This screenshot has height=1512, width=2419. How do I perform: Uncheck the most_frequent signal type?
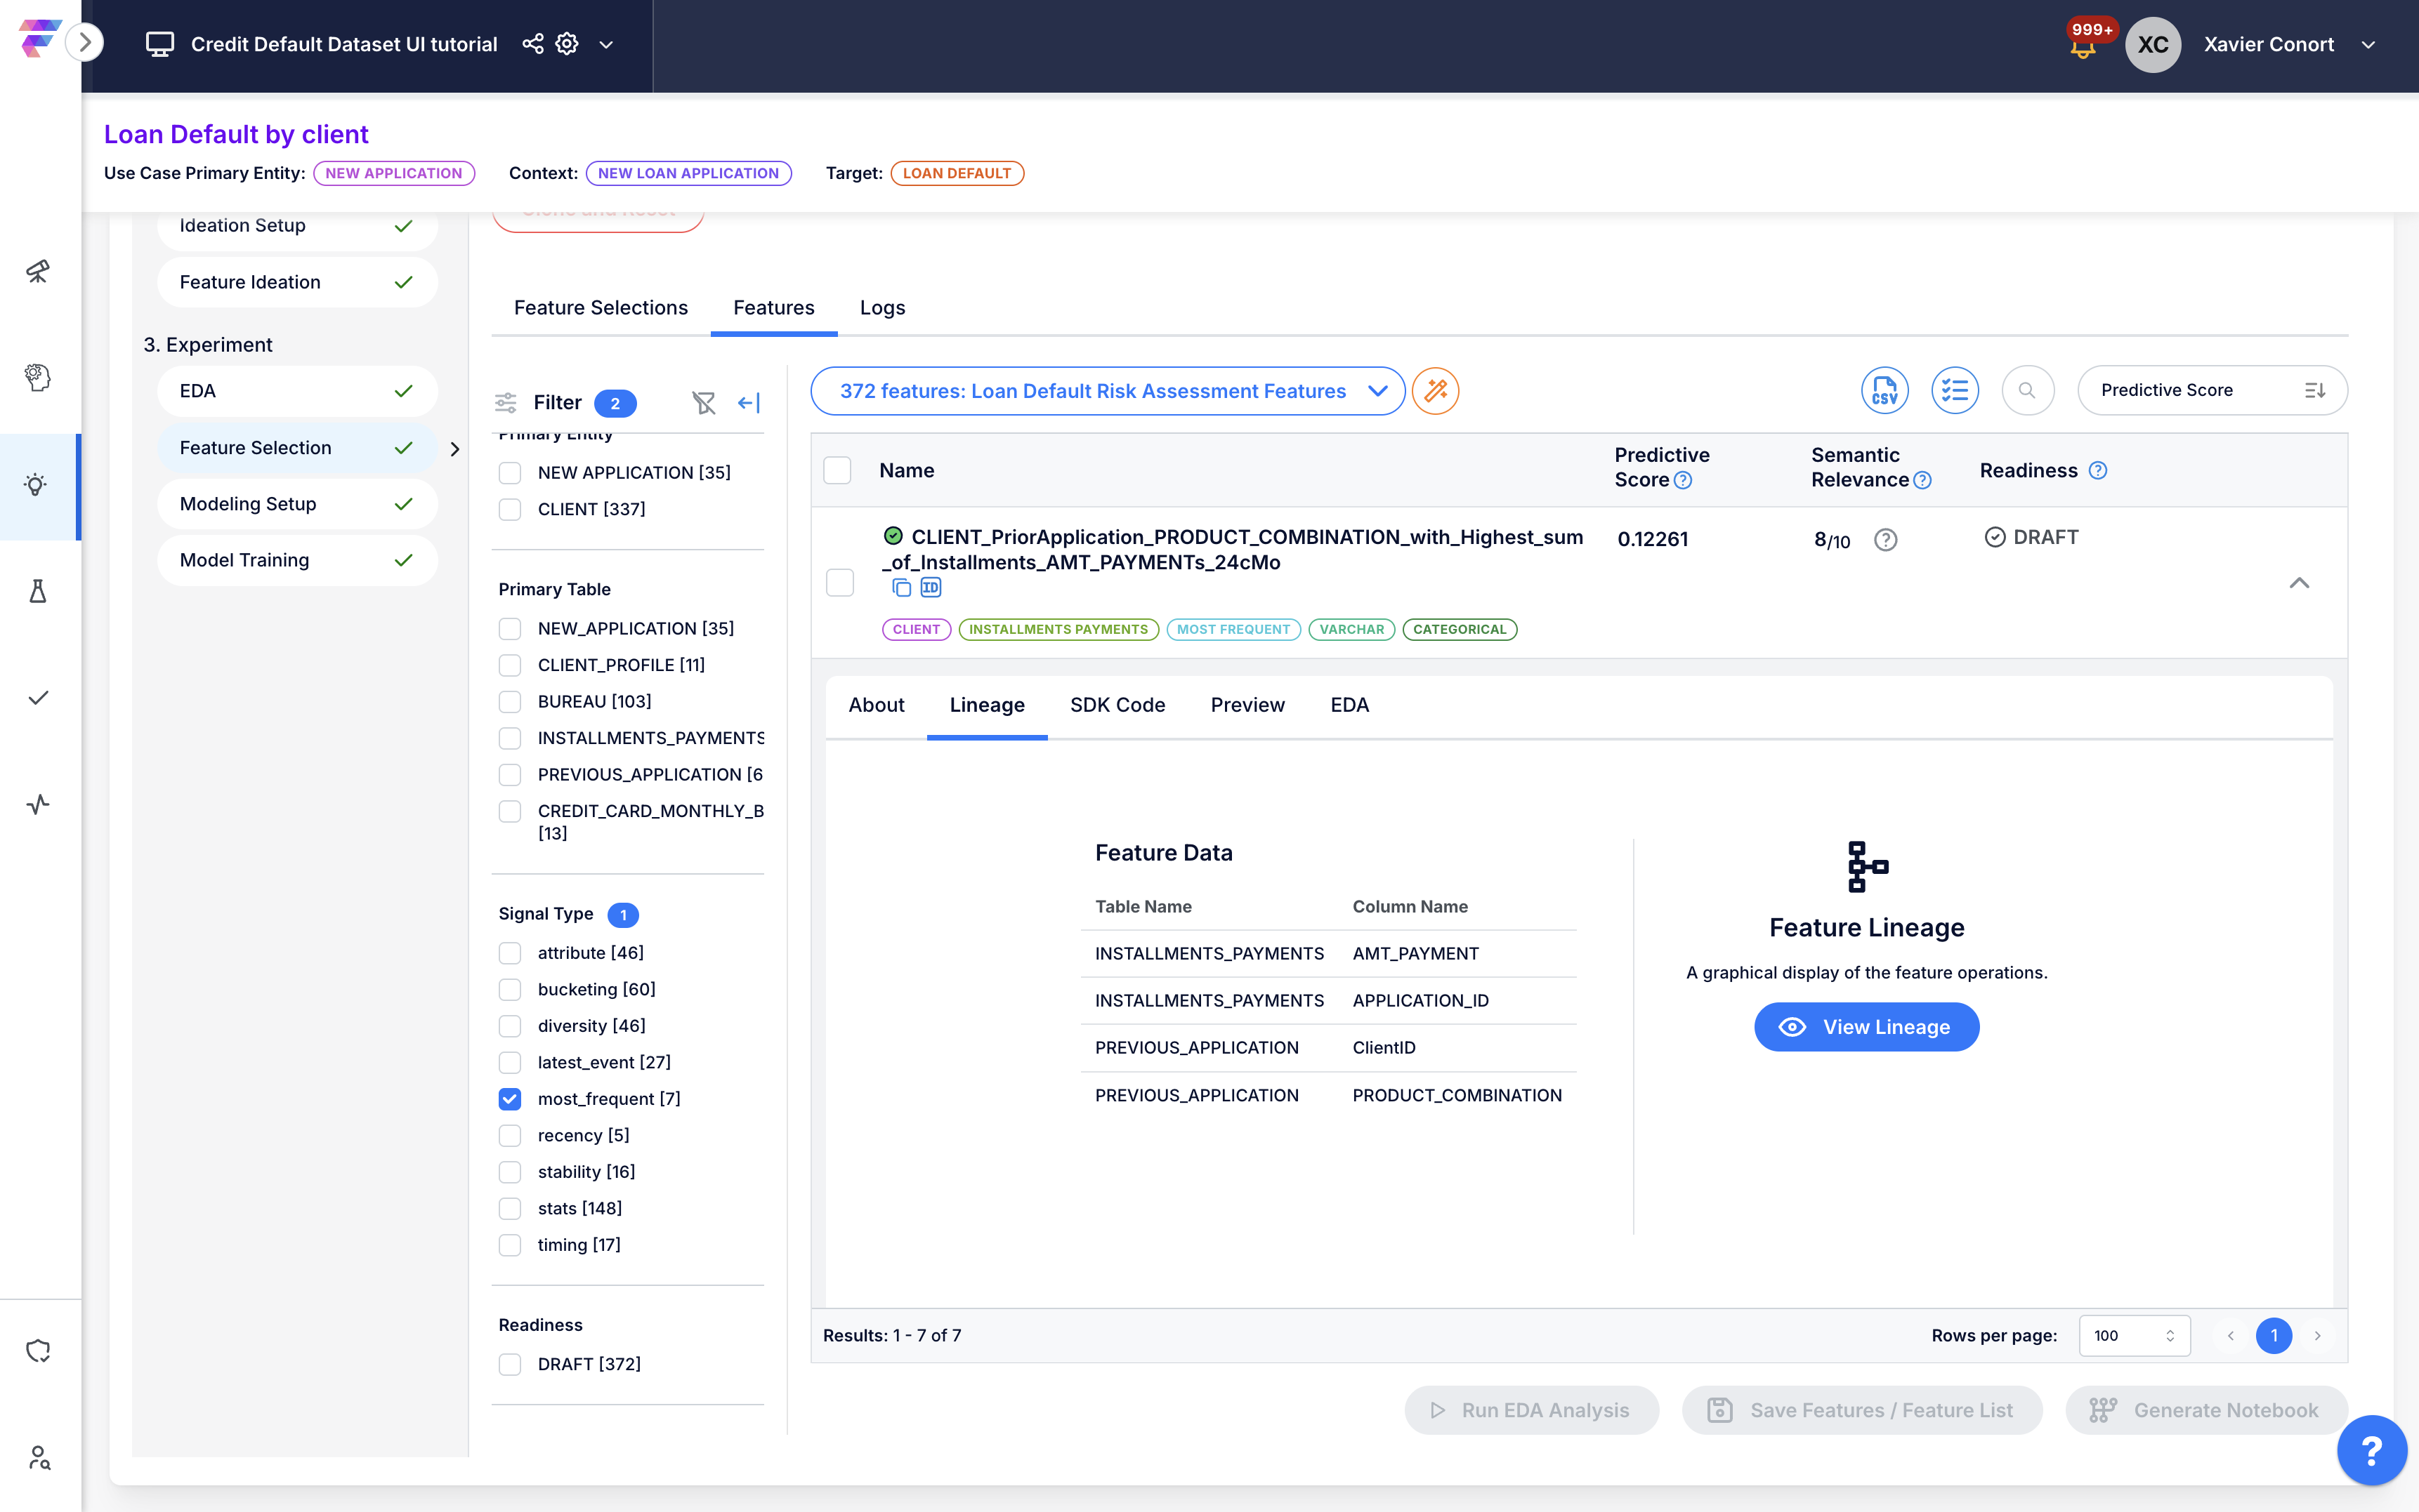[x=510, y=1098]
